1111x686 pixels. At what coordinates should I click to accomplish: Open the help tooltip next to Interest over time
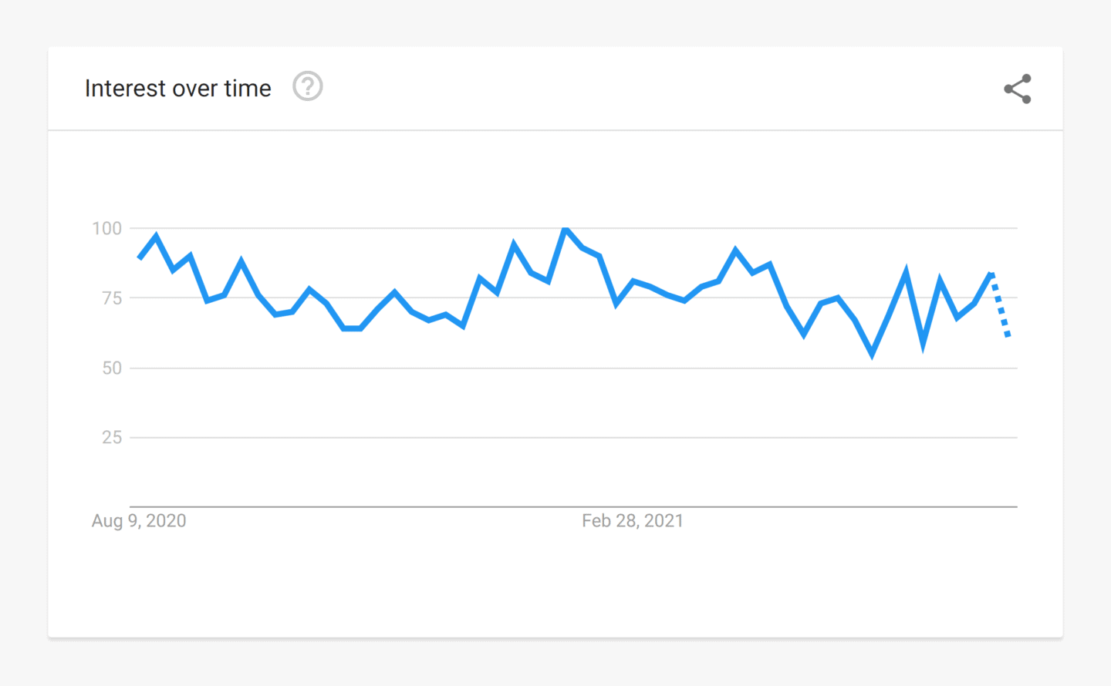tap(307, 86)
